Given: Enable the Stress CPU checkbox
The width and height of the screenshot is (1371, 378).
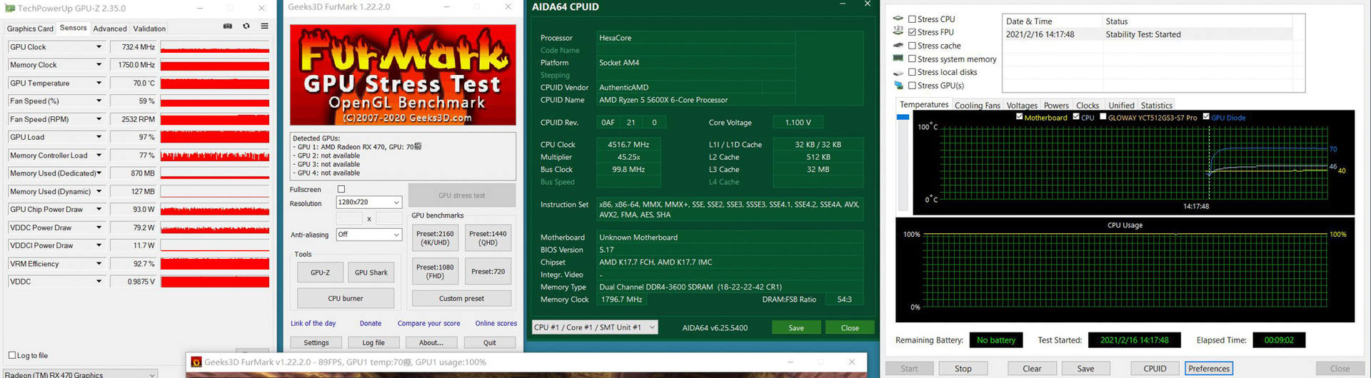Looking at the screenshot, I should point(912,19).
